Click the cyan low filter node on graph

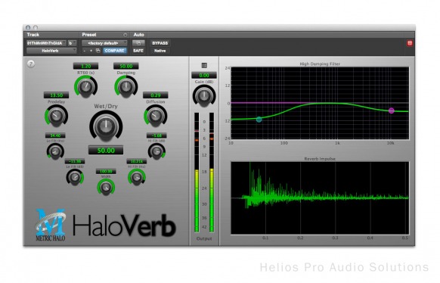pos(259,120)
